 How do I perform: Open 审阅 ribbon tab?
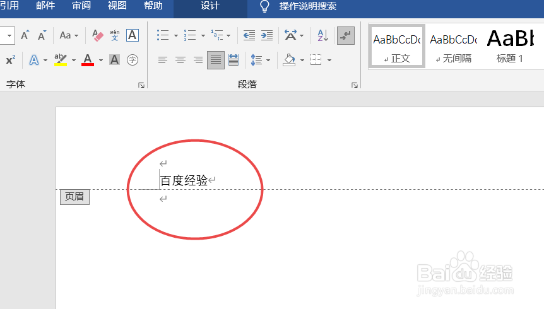click(x=81, y=6)
